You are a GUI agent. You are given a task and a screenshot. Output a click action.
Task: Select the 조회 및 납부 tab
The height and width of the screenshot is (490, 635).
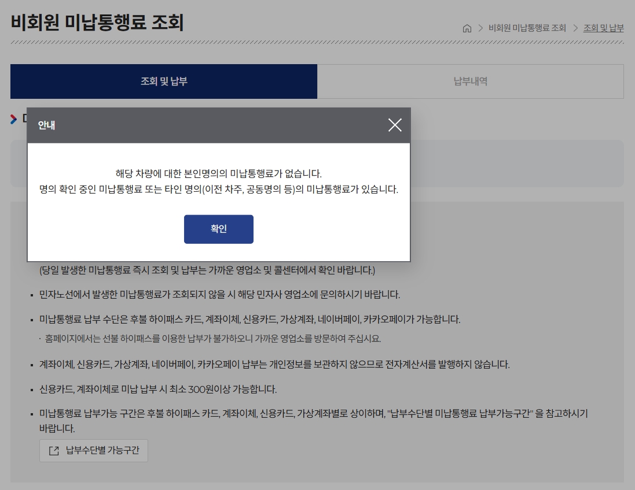(x=164, y=81)
